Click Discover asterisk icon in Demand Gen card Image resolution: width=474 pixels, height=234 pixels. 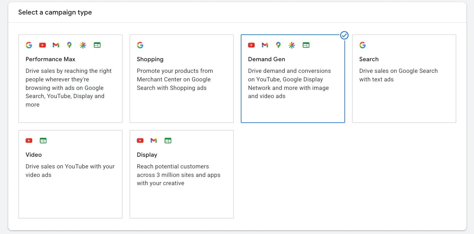click(x=292, y=45)
